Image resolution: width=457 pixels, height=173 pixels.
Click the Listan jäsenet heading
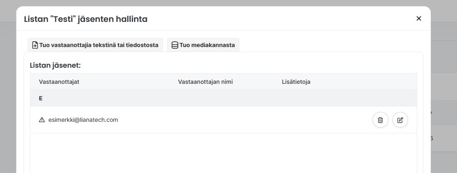pos(56,65)
